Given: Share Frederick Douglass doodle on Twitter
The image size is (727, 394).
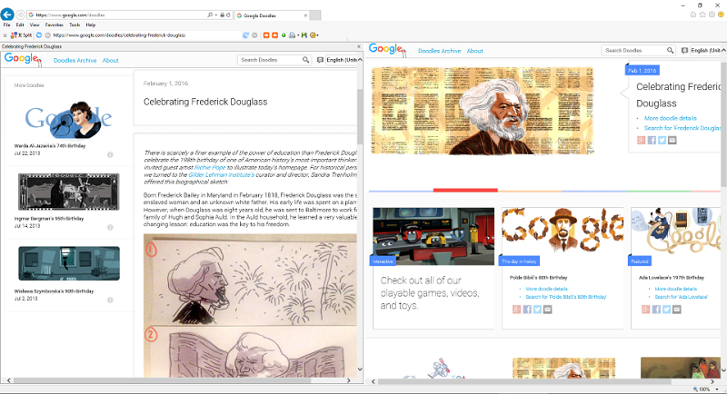Looking at the screenshot, I should click(662, 141).
